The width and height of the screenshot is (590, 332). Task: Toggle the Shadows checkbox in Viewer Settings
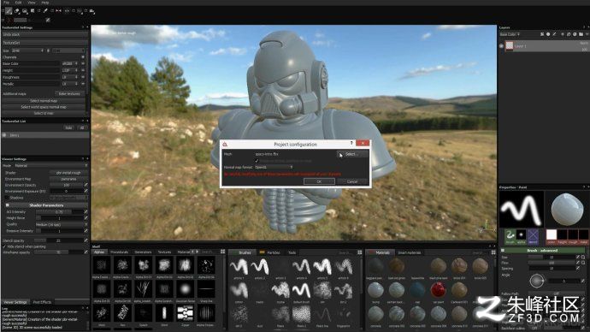coord(6,198)
